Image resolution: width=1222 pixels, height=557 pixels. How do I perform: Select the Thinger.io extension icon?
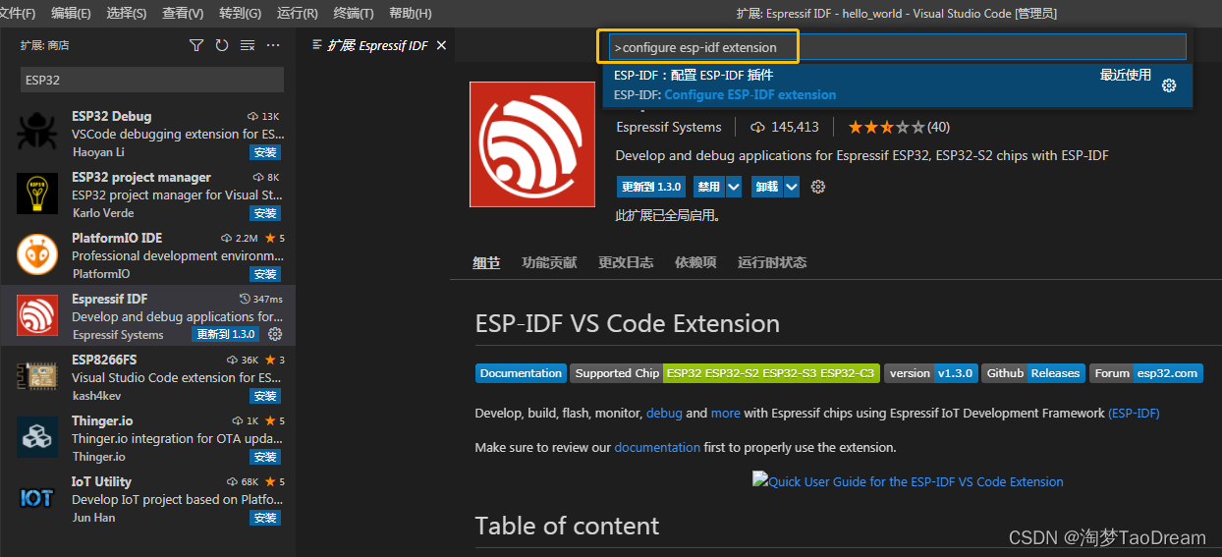(37, 438)
